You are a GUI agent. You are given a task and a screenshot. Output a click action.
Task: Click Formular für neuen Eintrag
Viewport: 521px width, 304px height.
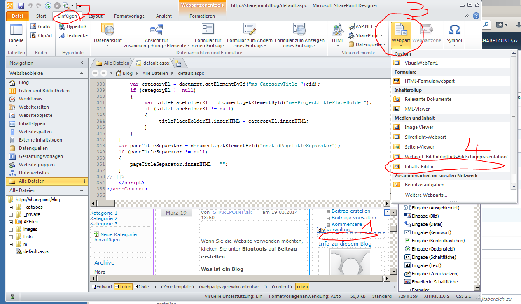coord(208,35)
